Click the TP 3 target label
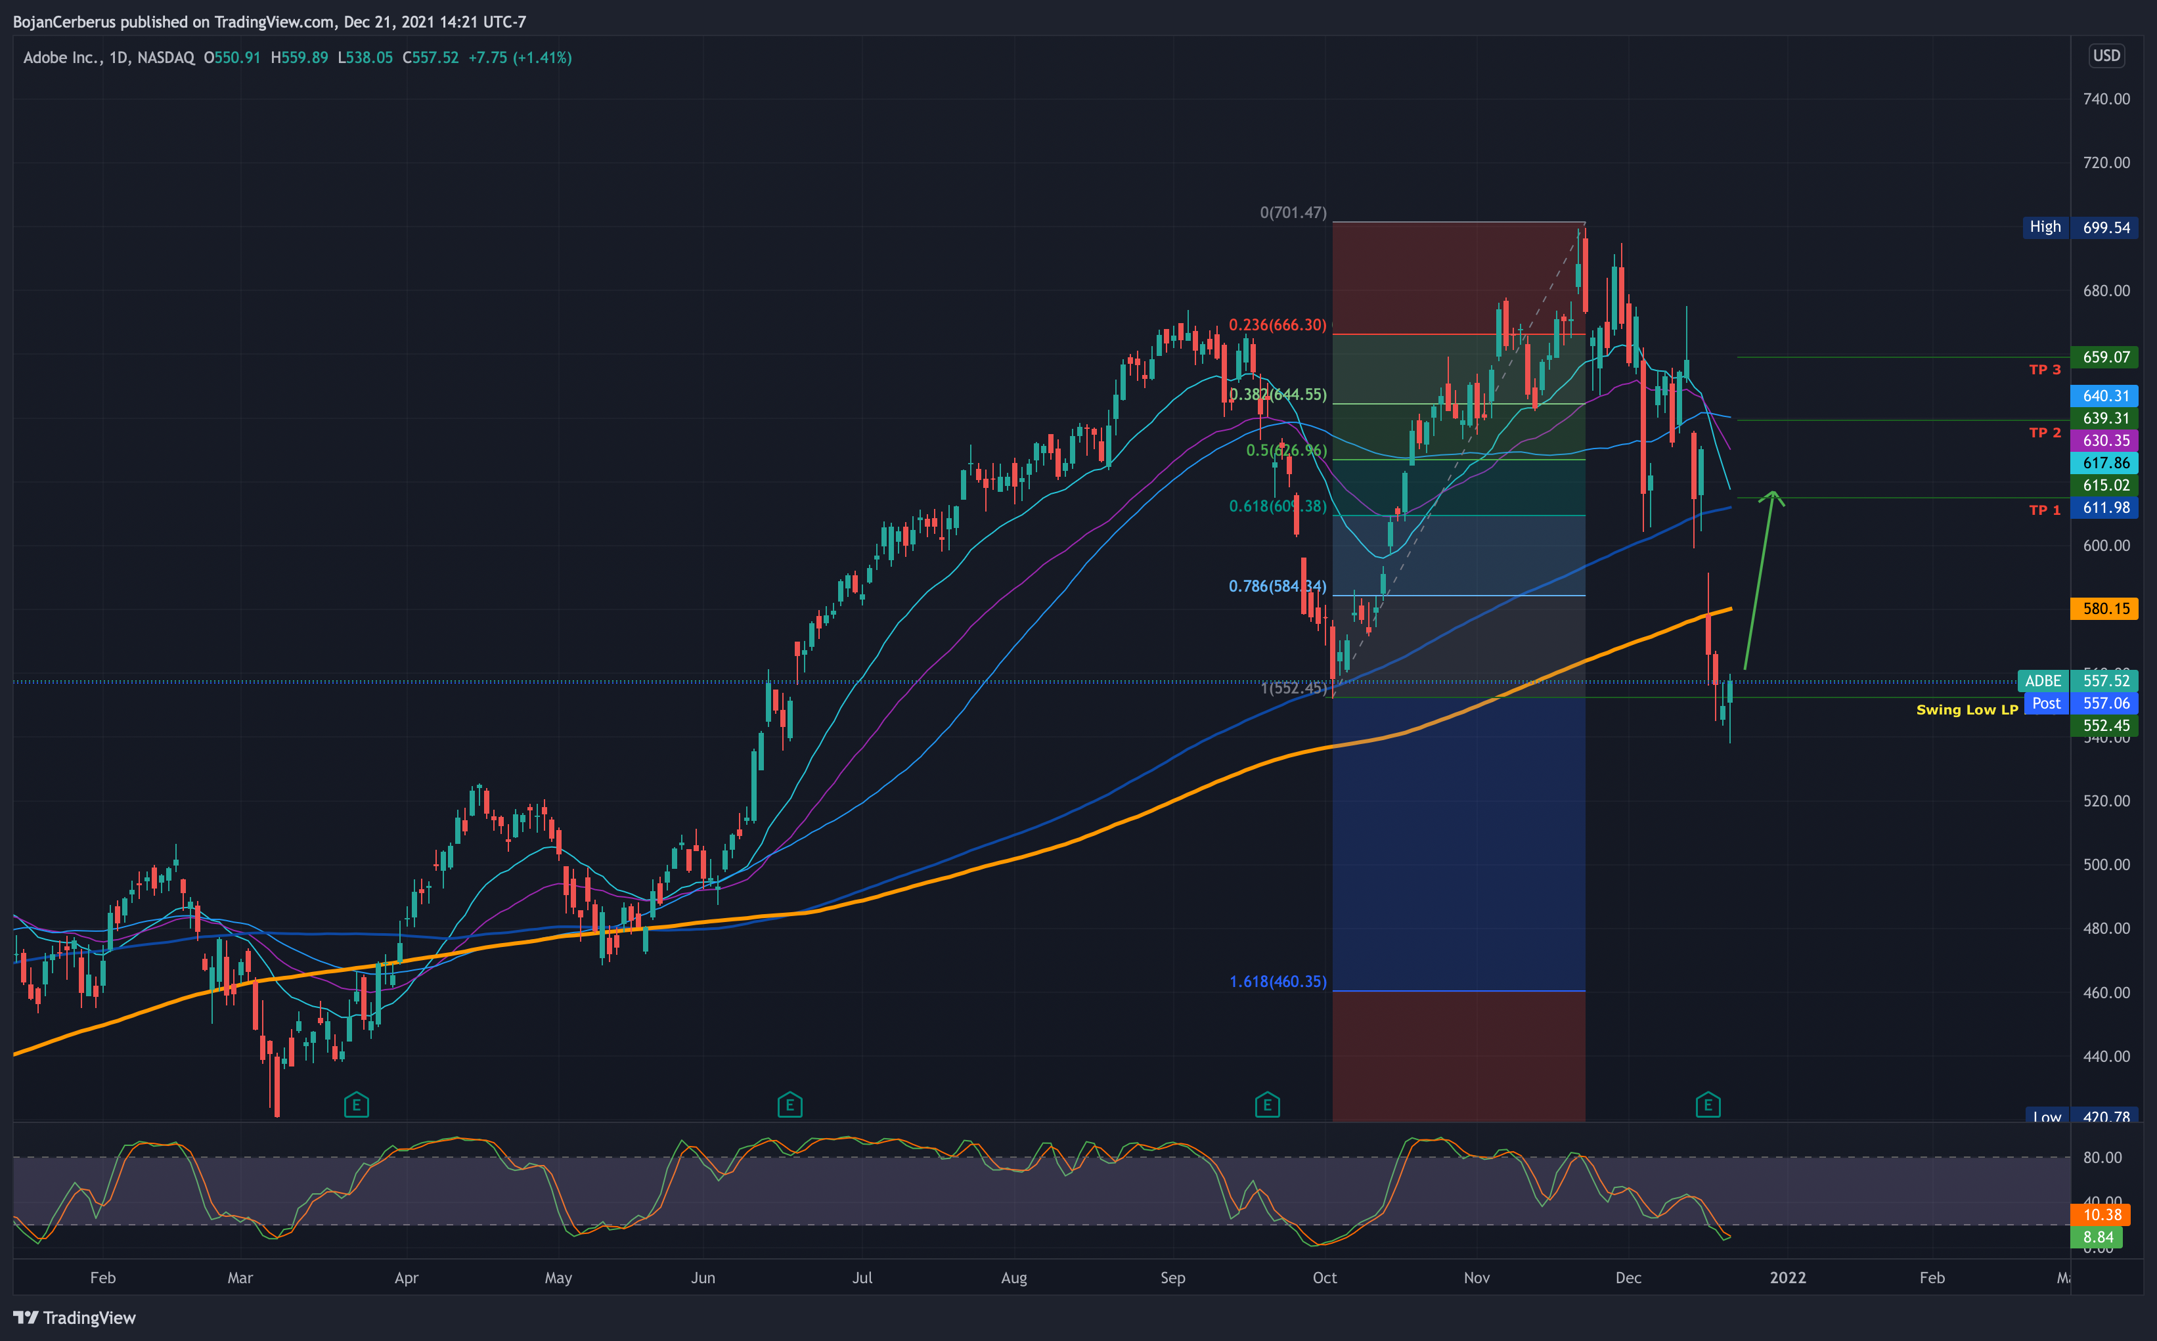The width and height of the screenshot is (2157, 1341). 2045,370
